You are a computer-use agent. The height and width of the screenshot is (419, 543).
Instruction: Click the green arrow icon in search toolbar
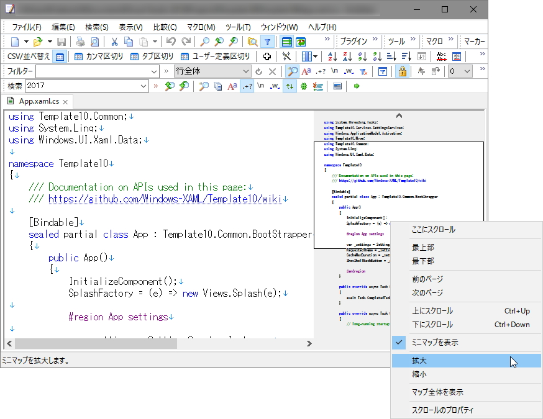tap(357, 86)
